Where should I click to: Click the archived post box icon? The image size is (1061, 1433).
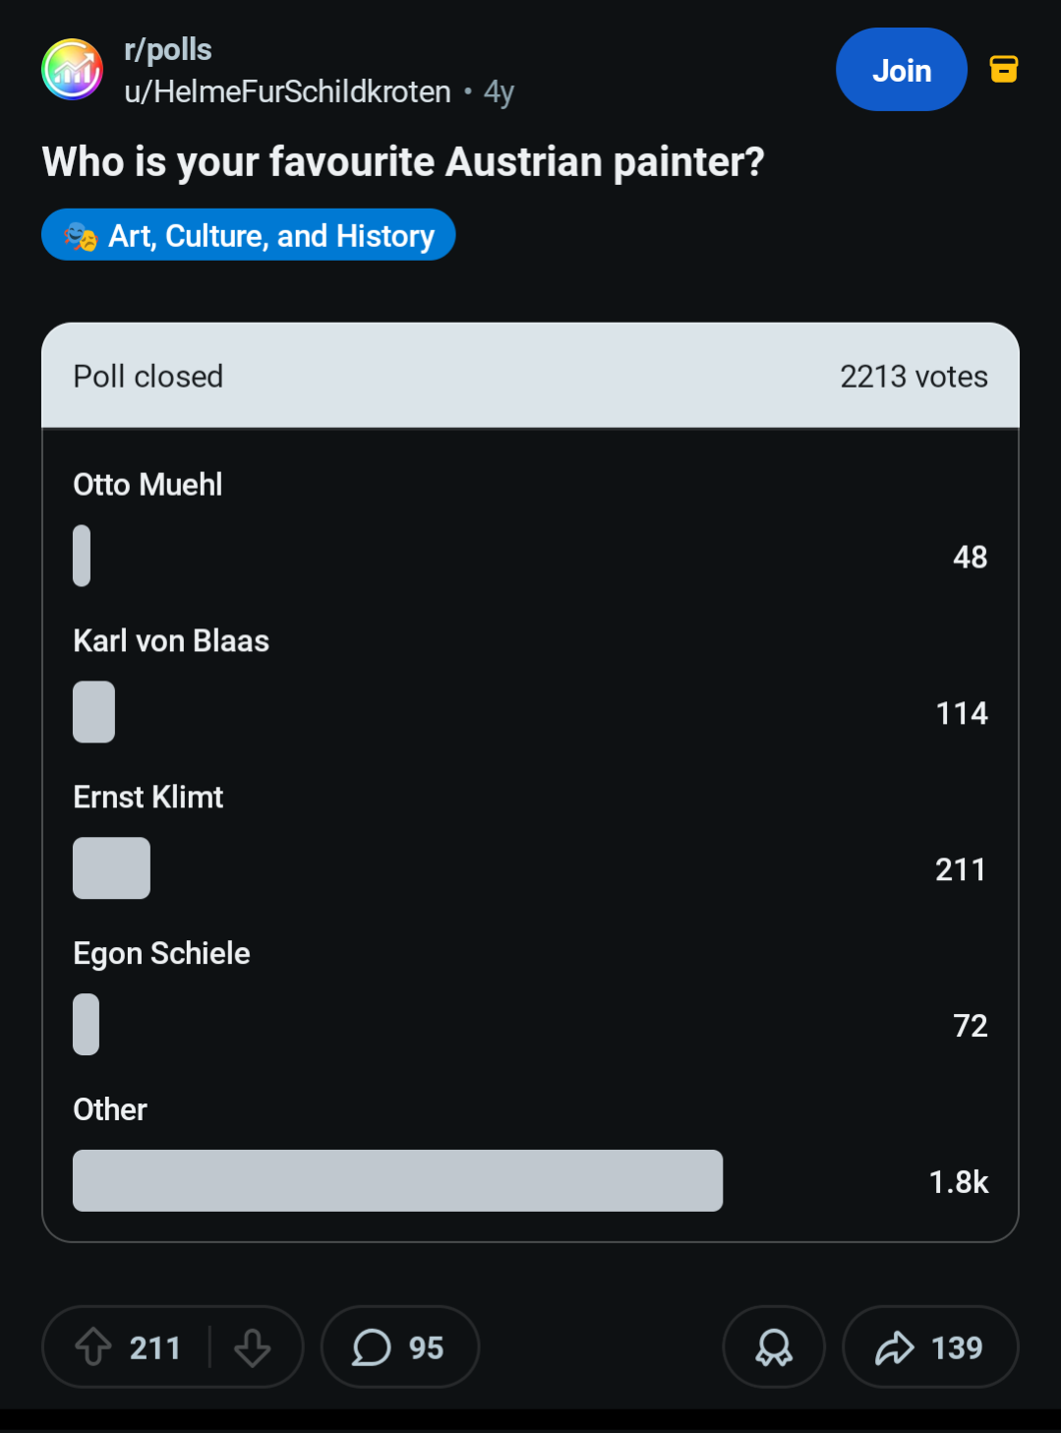point(1003,69)
